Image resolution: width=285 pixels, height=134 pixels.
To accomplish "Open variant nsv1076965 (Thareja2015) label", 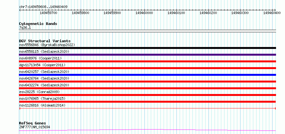I will [42, 99].
